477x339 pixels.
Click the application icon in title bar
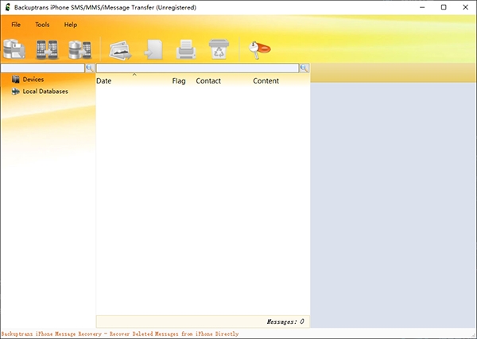click(8, 7)
